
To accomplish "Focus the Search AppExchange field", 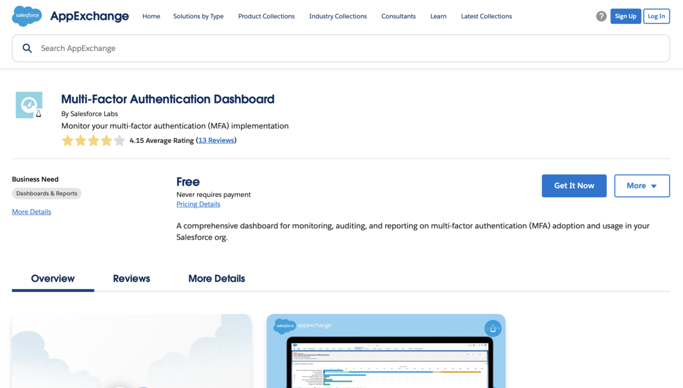I will click(341, 48).
